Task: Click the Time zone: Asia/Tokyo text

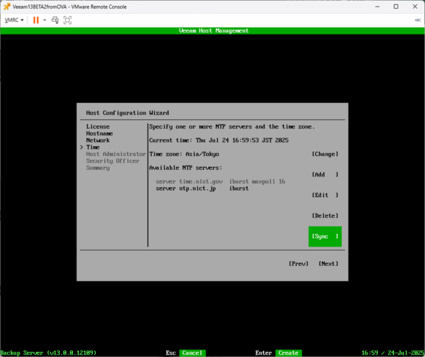Action: point(184,154)
